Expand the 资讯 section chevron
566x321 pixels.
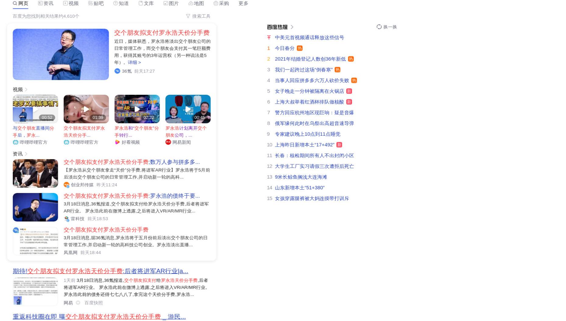tap(26, 154)
